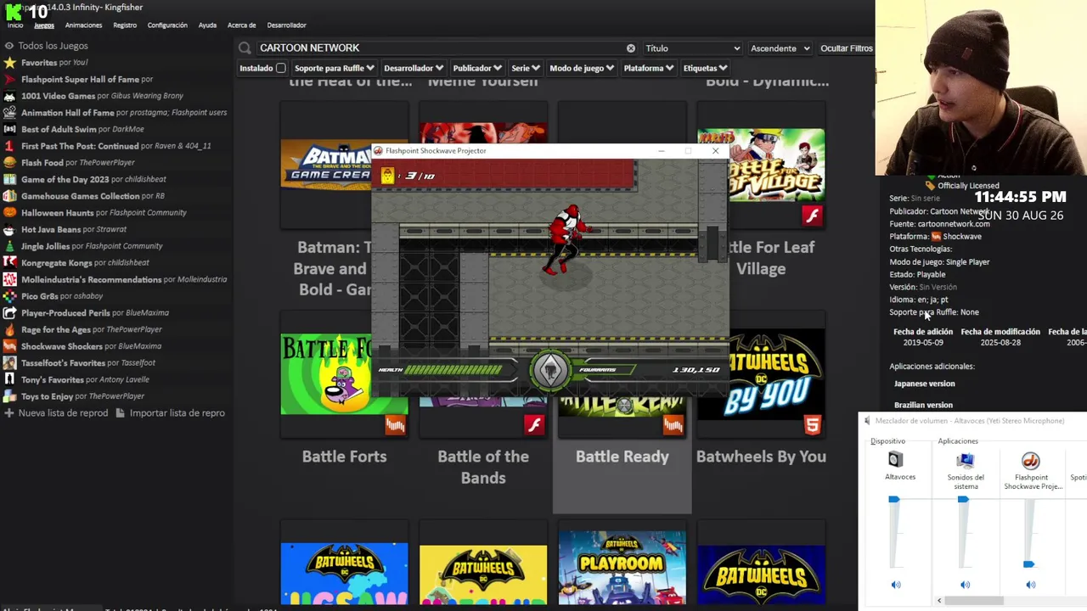The height and width of the screenshot is (611, 1087).
Task: Switch to the Animaciones tab
Action: coord(83,25)
